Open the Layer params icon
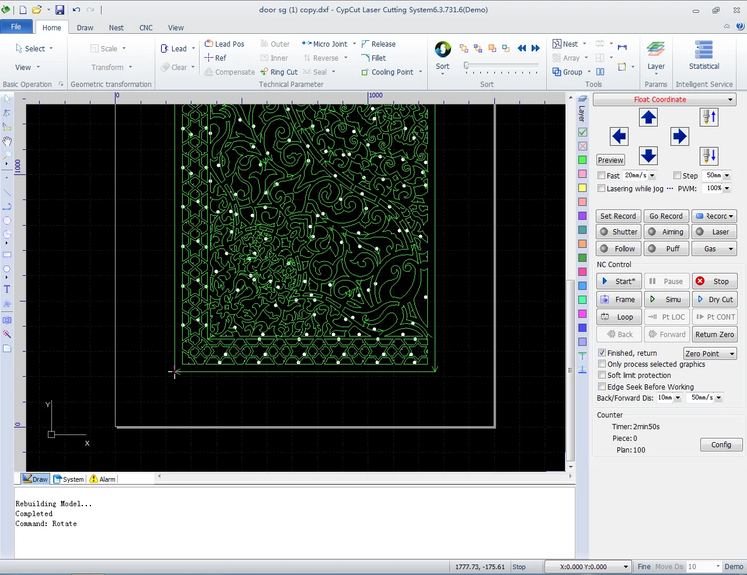The image size is (747, 575). pyautogui.click(x=656, y=50)
